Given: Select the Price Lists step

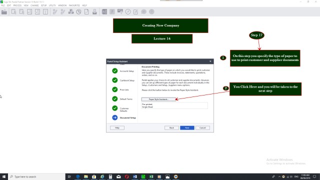Looking at the screenshot, I should (x=124, y=90).
